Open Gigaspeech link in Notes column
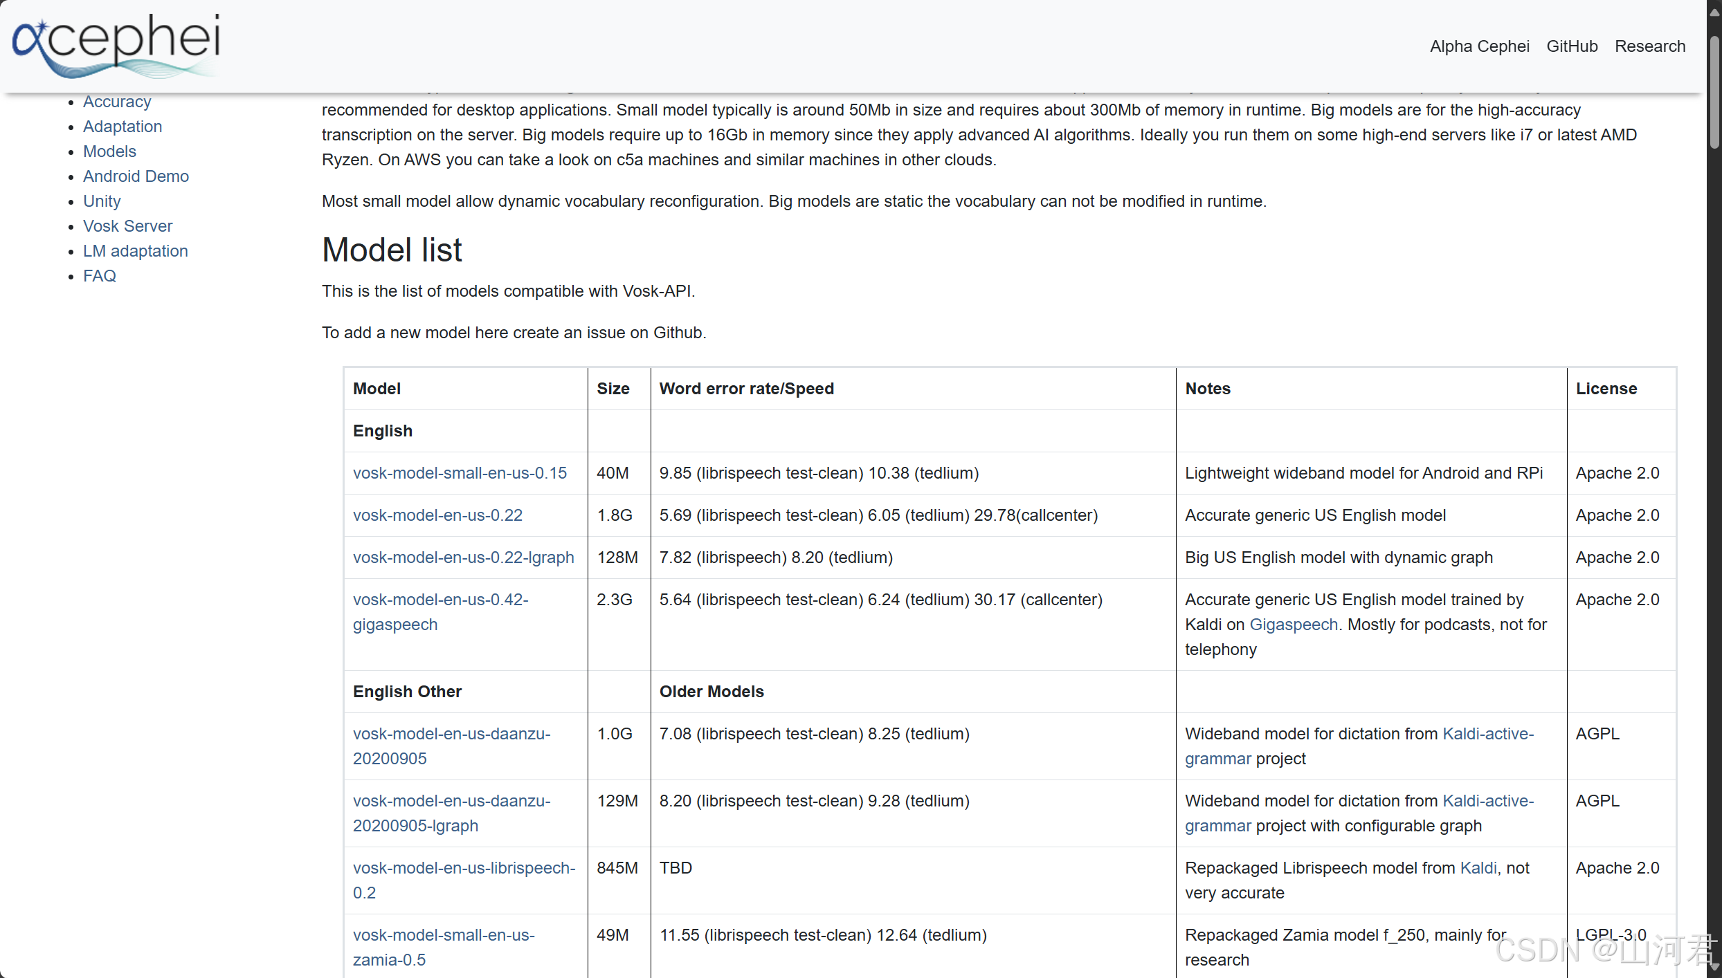The height and width of the screenshot is (978, 1722). [x=1293, y=625]
